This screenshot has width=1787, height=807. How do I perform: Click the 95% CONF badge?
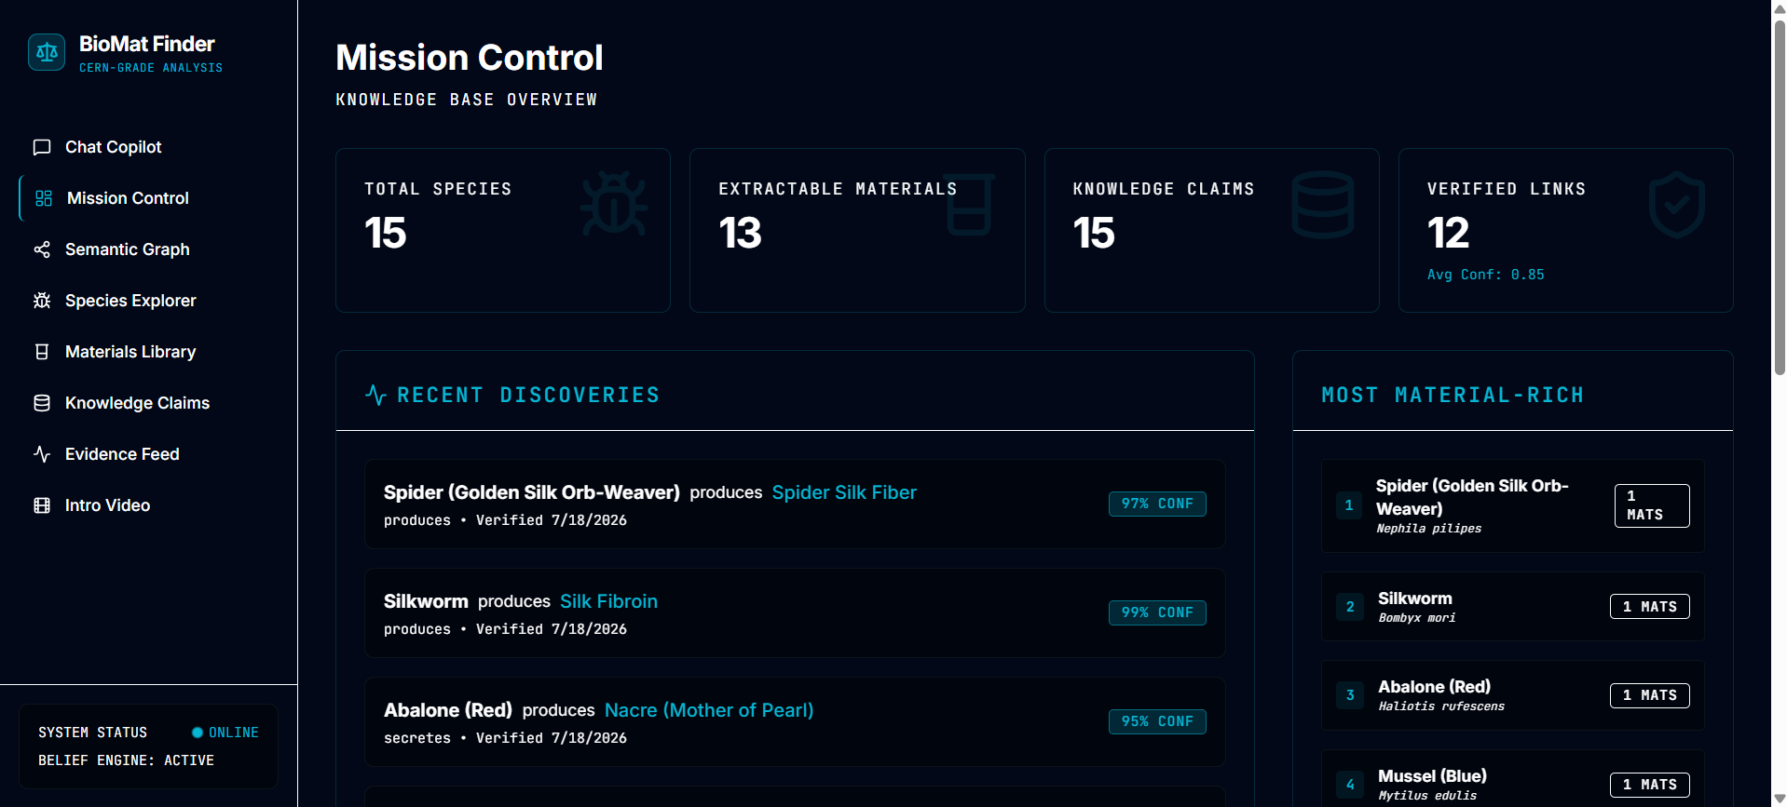click(1157, 721)
